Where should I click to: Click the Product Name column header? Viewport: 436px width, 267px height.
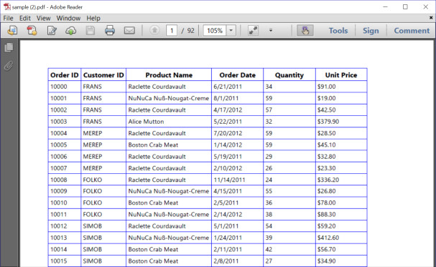click(169, 75)
